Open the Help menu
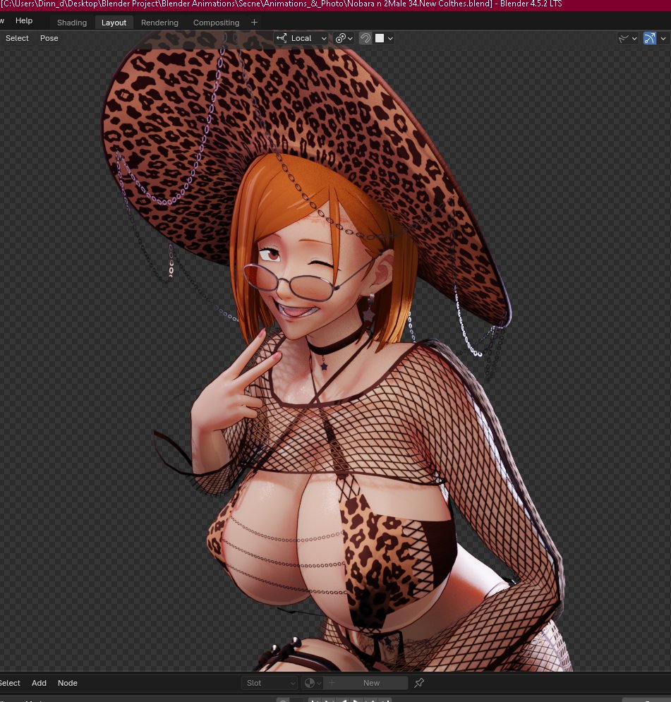671x702 pixels. [24, 20]
